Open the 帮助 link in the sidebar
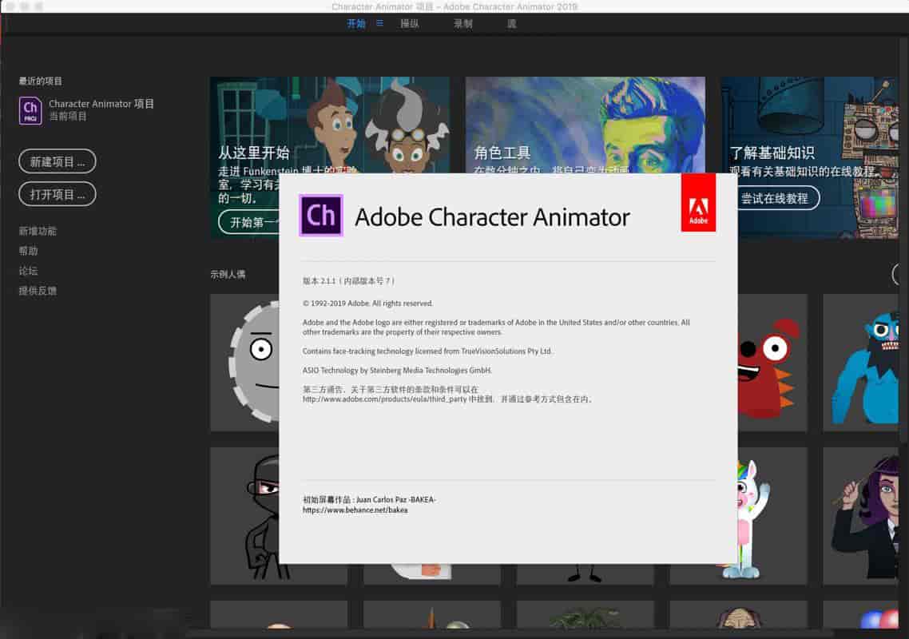Image resolution: width=909 pixels, height=639 pixels. click(x=28, y=251)
